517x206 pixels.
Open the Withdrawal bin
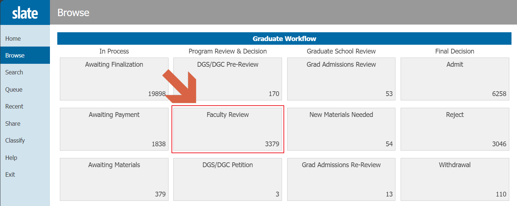455,179
